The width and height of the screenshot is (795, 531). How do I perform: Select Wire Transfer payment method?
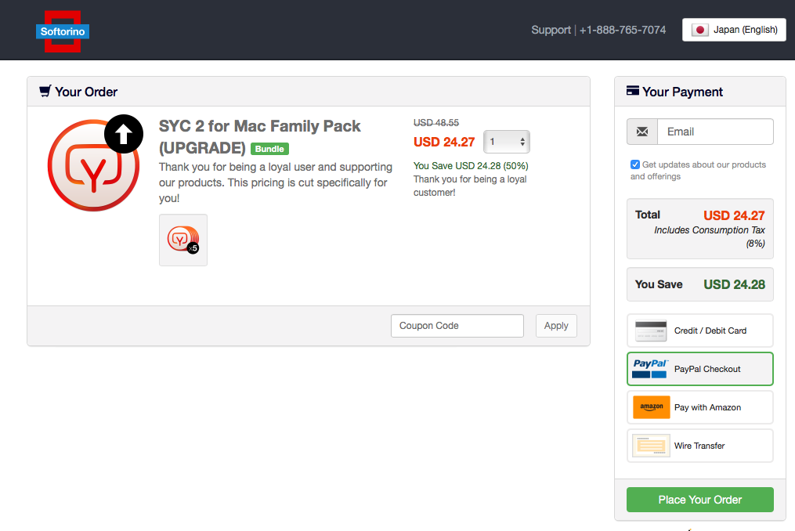699,446
